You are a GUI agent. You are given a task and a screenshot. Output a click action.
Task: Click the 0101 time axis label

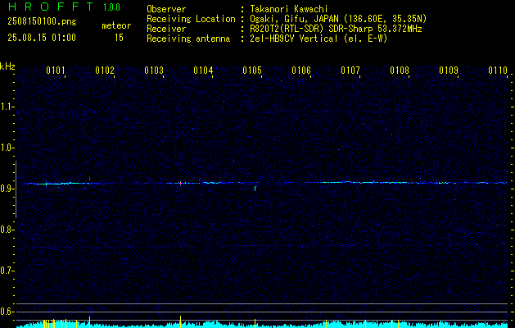pos(56,71)
